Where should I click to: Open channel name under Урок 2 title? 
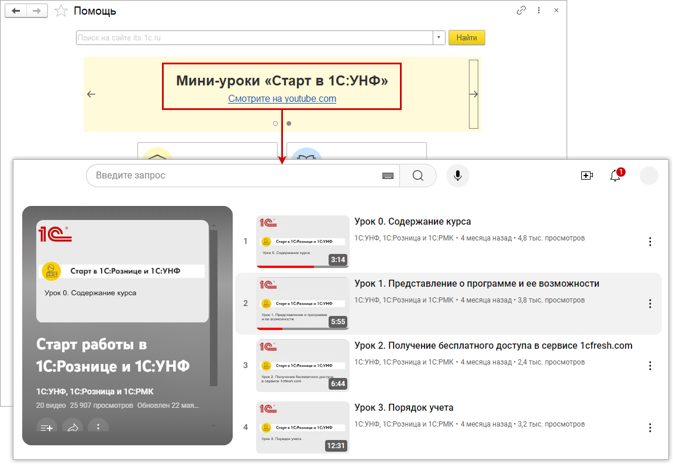[x=404, y=362]
